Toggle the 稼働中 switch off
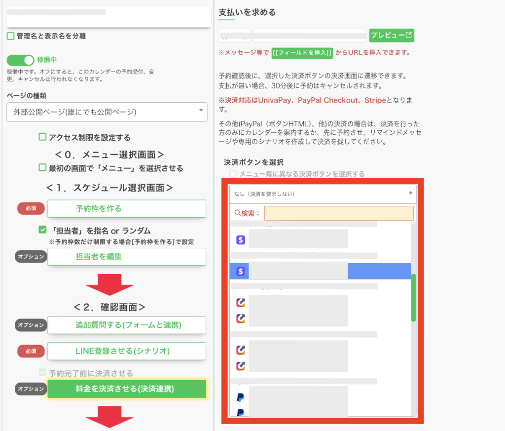Viewport: 505px width, 431px height. click(20, 60)
